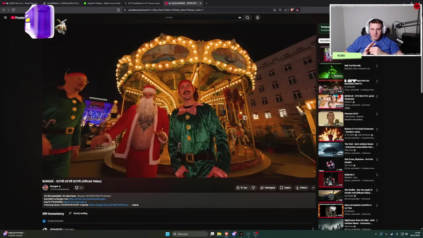
Task: Open a new browser tab with plus
Action: pos(207,3)
